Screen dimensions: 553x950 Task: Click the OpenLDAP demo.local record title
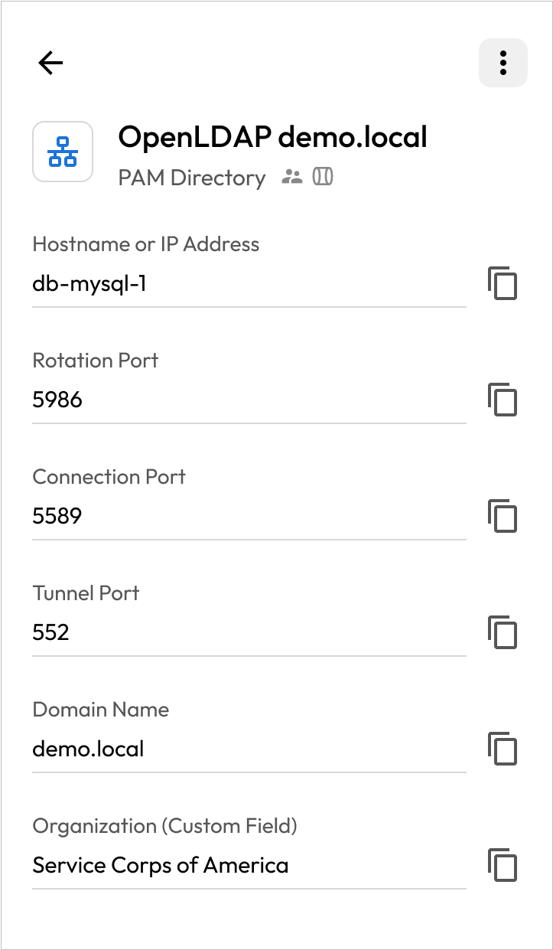(272, 137)
